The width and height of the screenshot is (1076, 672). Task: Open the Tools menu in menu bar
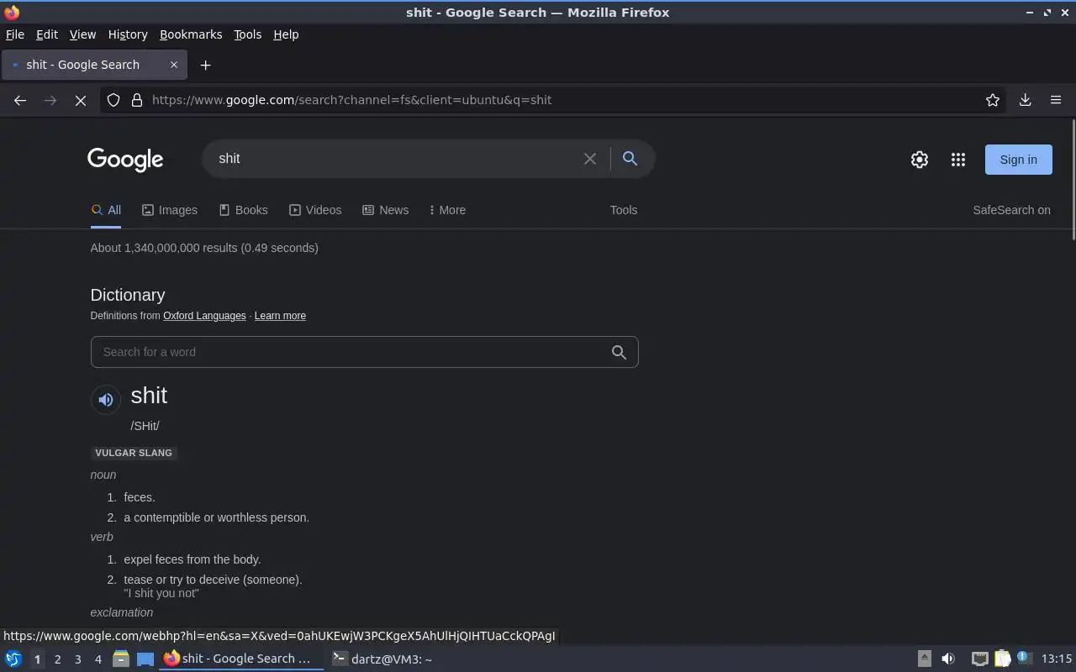tap(247, 34)
